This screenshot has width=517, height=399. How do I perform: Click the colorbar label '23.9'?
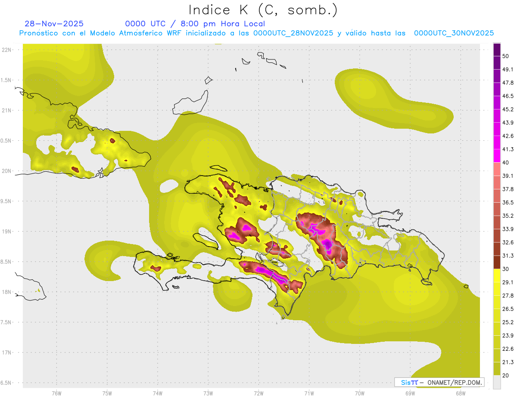tap(508, 336)
